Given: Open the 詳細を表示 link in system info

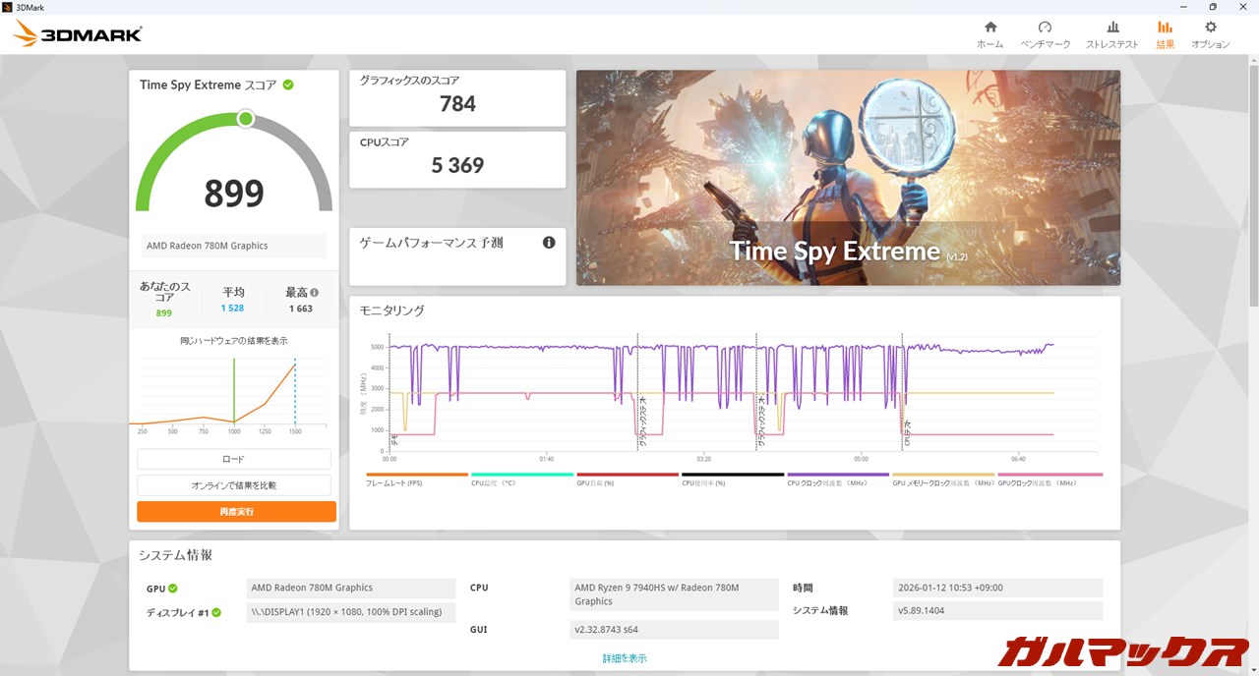Looking at the screenshot, I should [625, 658].
